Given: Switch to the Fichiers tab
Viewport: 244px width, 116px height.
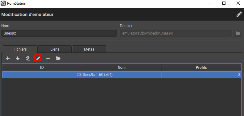Looking at the screenshot, I should coord(20,49).
